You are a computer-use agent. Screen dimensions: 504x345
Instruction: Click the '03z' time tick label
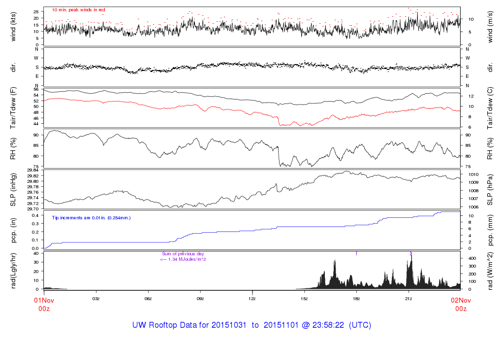tap(96, 299)
